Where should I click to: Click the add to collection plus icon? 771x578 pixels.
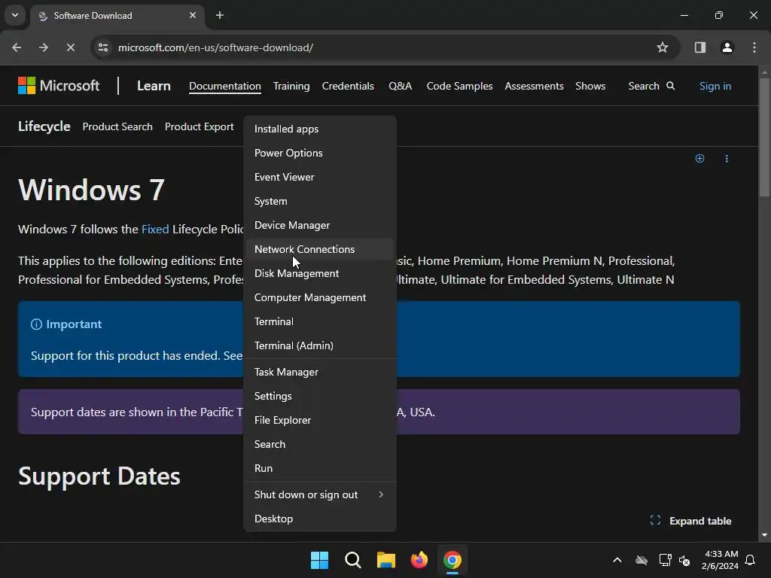coord(699,158)
